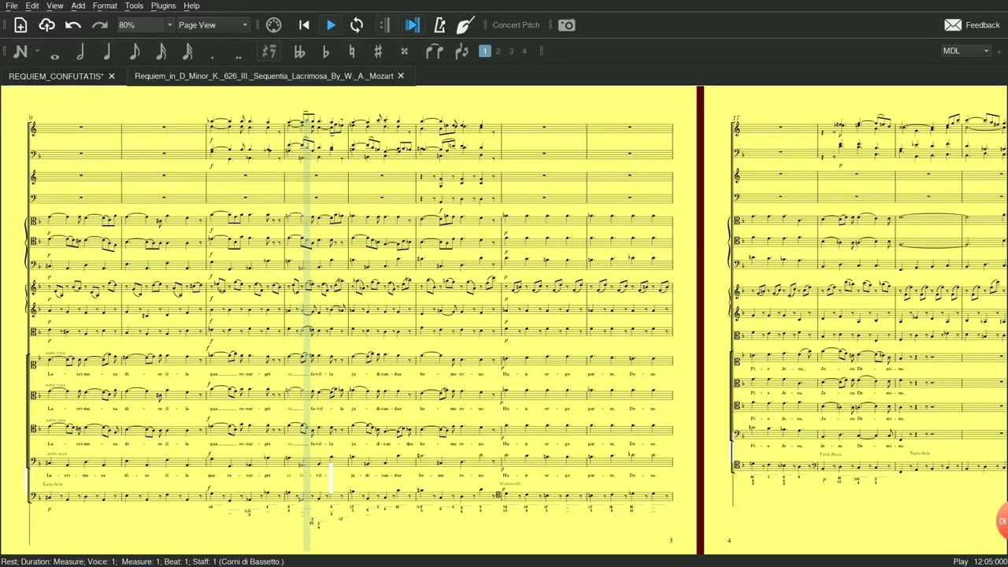
Task: Apply double flat accidental
Action: pyautogui.click(x=299, y=52)
